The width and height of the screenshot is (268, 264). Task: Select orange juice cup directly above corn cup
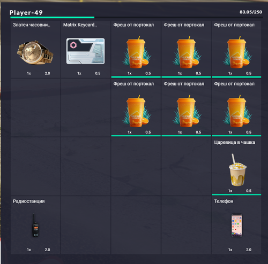pos(237,111)
